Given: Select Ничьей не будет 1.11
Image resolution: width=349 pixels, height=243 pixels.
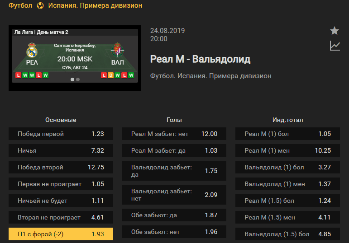Looking at the screenshot, I should point(61,201).
